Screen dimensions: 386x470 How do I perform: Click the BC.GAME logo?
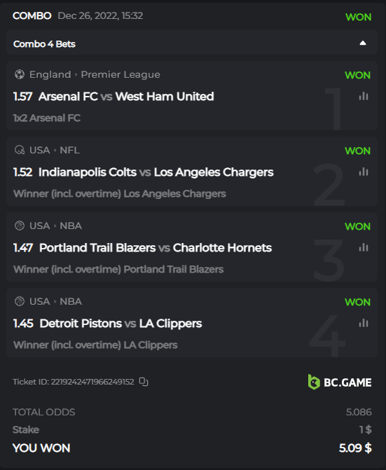(340, 382)
